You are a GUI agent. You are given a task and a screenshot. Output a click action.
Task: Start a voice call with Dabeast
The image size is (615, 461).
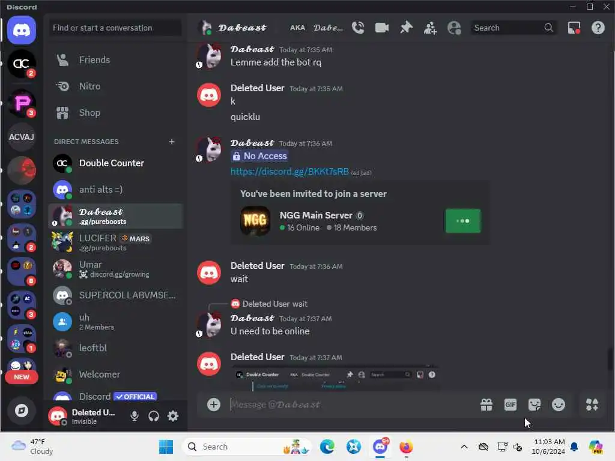pyautogui.click(x=358, y=28)
